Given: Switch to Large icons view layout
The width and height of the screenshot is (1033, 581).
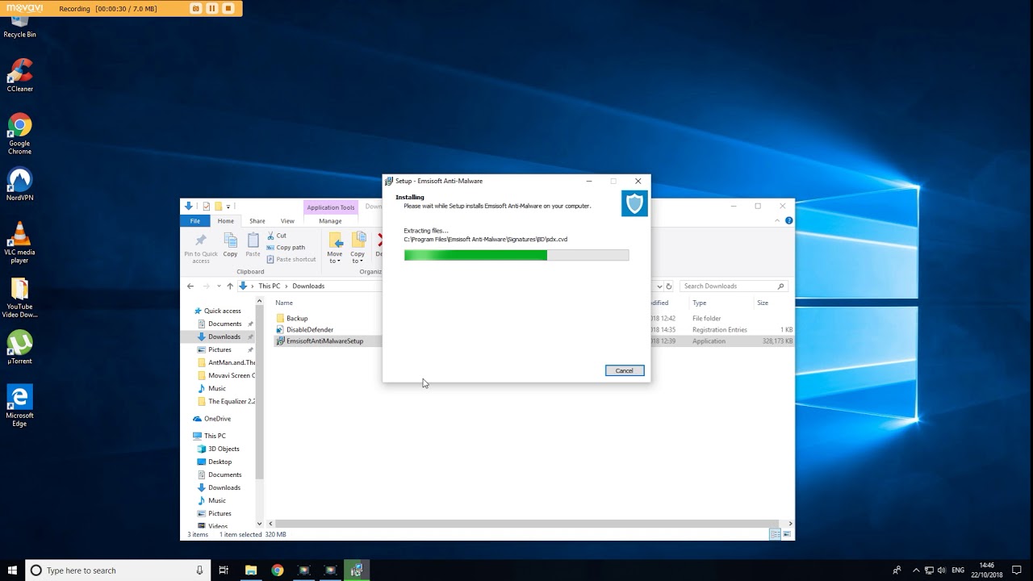Looking at the screenshot, I should coord(786,534).
